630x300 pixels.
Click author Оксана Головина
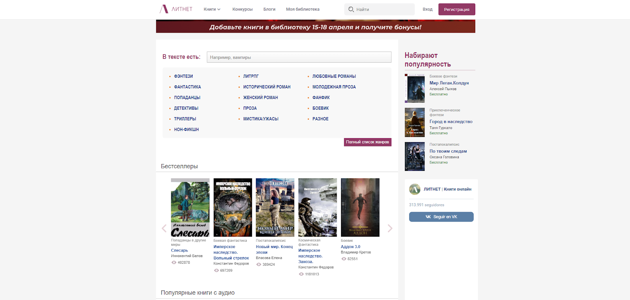tap(444, 157)
